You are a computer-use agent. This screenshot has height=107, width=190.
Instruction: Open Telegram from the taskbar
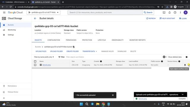click(92, 104)
